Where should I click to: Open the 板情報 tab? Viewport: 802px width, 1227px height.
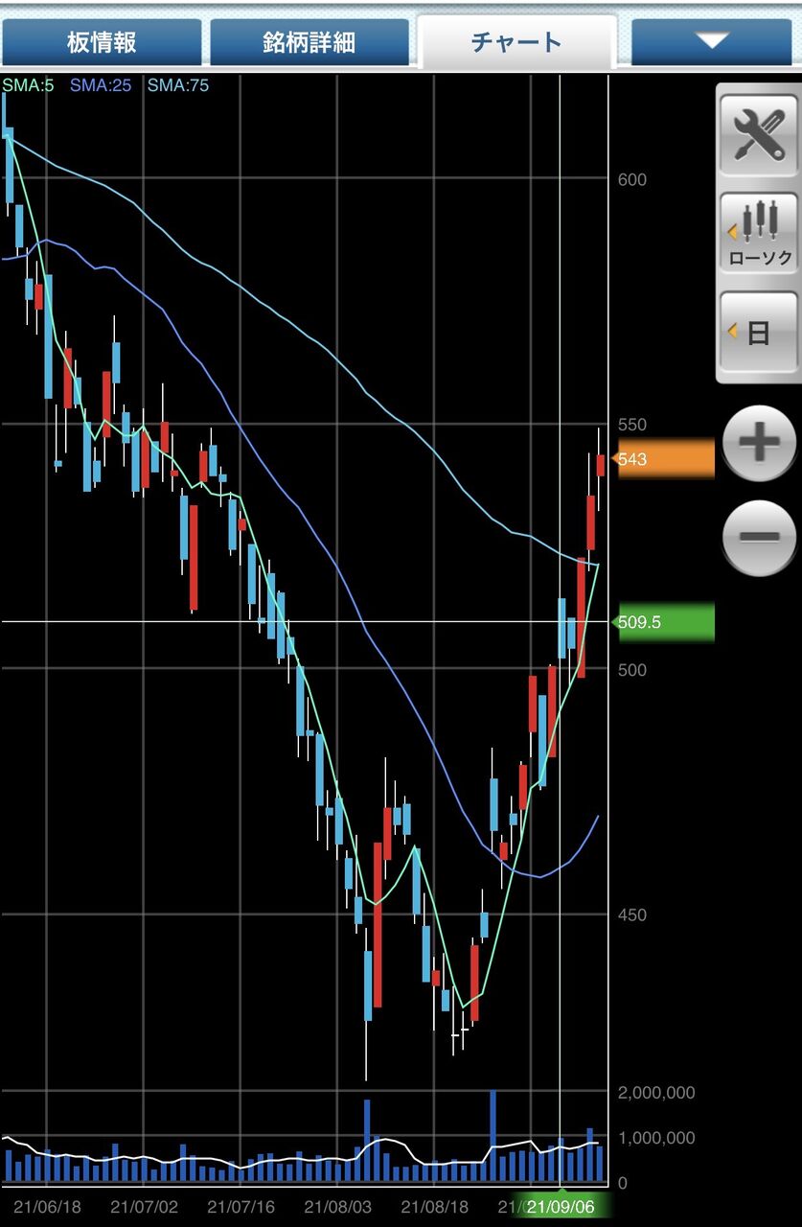coord(102,42)
